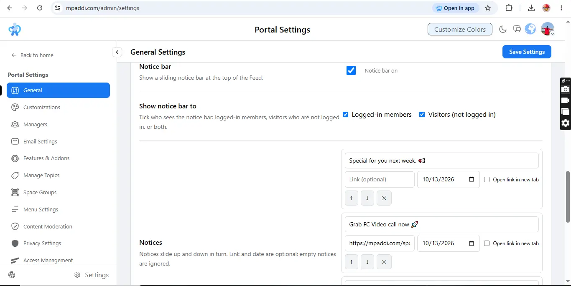Collapse the sidebar with the chevron button
571x286 pixels.
point(117,52)
